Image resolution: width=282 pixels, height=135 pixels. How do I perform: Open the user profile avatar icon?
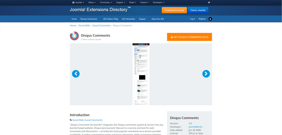210,19
